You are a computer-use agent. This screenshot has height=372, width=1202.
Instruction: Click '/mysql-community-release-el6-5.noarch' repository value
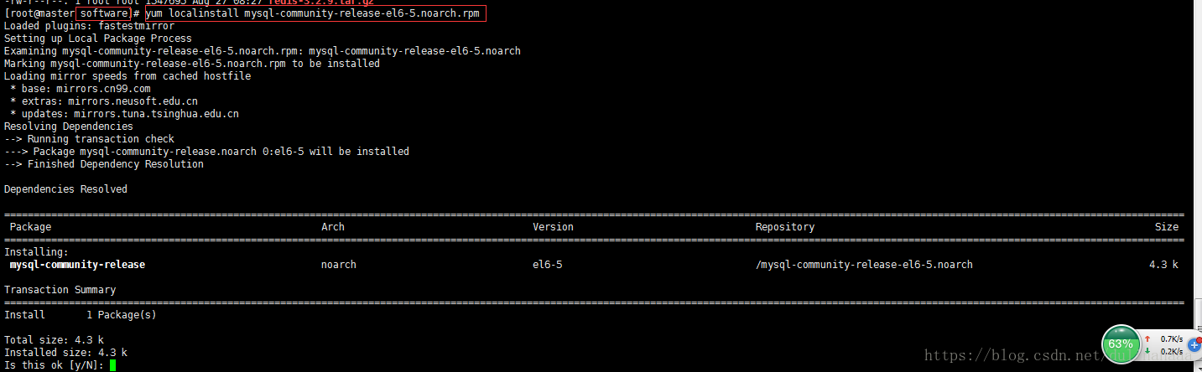864,265
